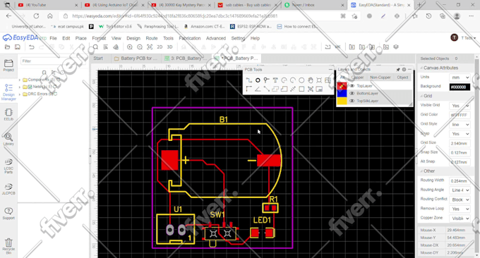Open the Place menu
Image resolution: width=480 pixels, height=258 pixels.
(x=80, y=38)
